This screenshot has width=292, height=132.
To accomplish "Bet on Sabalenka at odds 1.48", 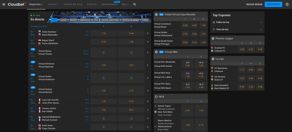I will tap(131, 42).
